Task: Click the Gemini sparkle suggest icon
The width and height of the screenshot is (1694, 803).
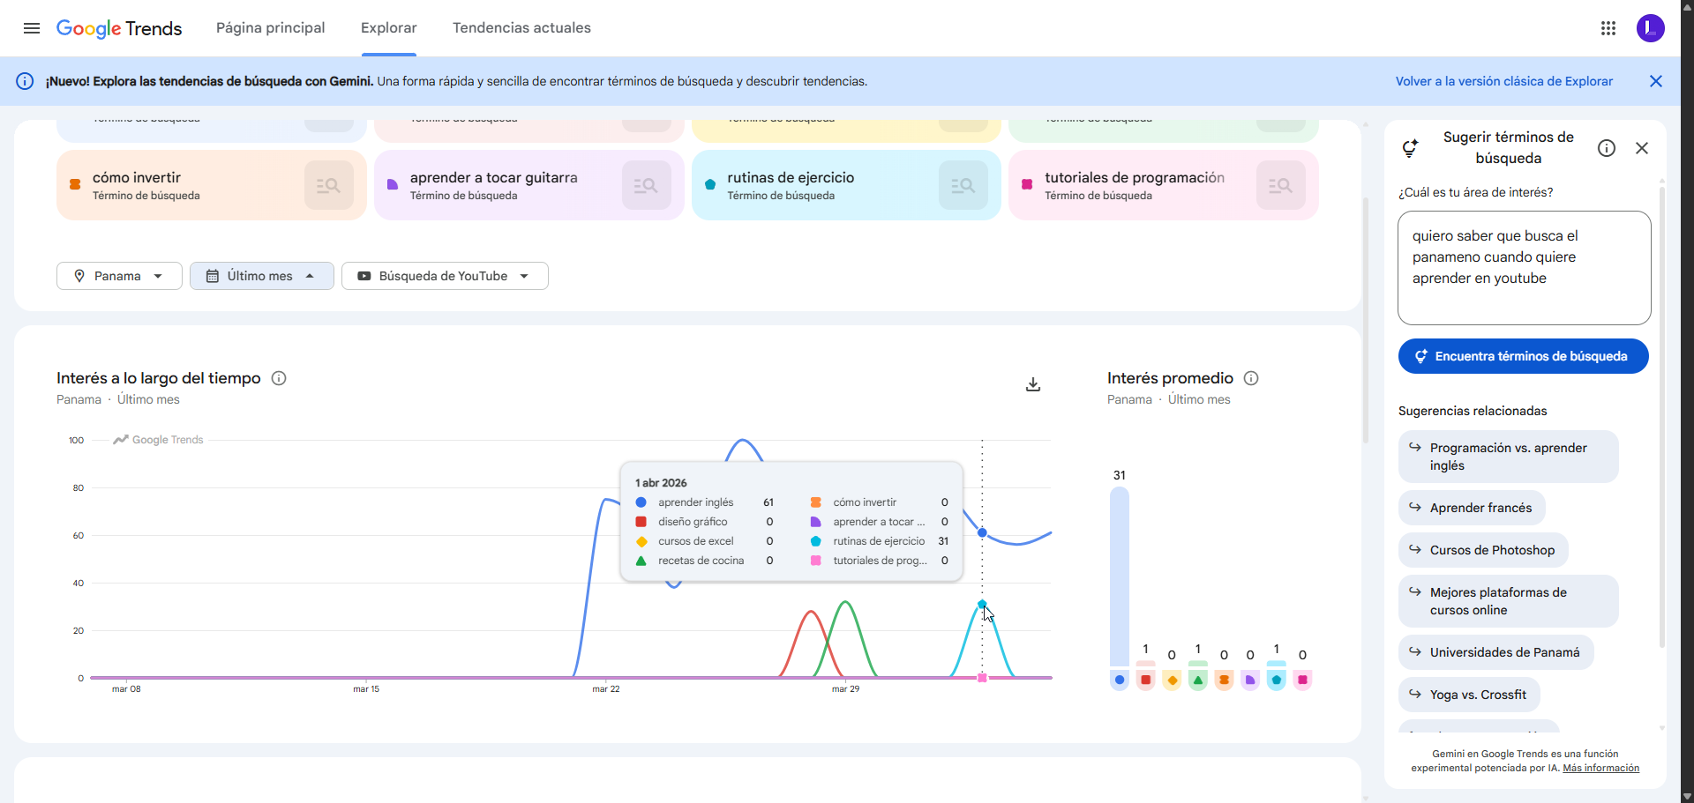Action: pos(1411,148)
